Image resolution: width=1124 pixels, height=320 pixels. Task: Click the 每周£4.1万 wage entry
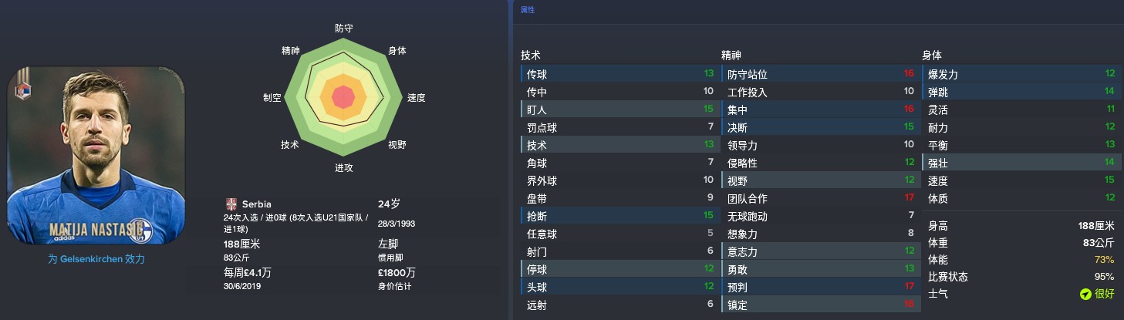click(x=246, y=272)
